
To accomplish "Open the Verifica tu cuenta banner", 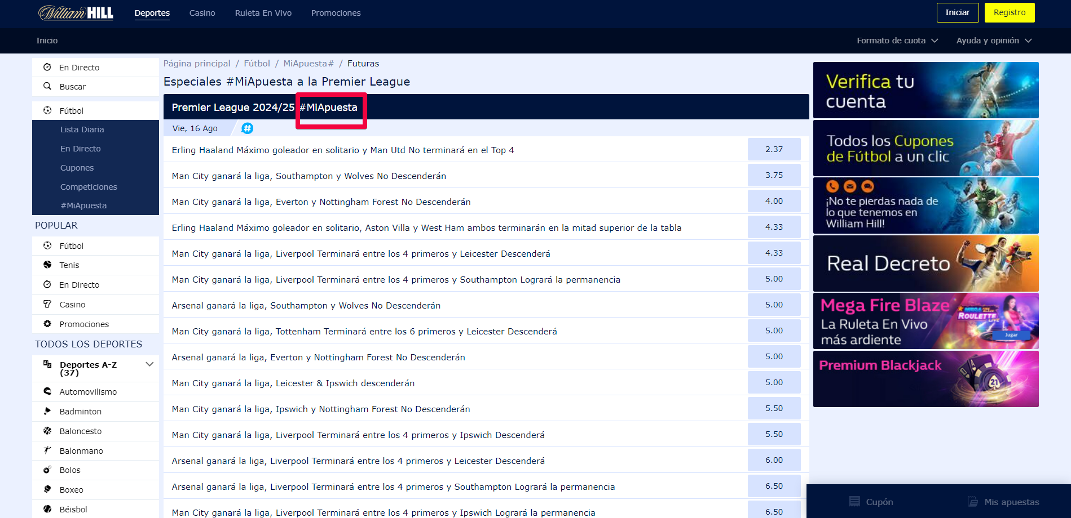I will click(x=925, y=90).
